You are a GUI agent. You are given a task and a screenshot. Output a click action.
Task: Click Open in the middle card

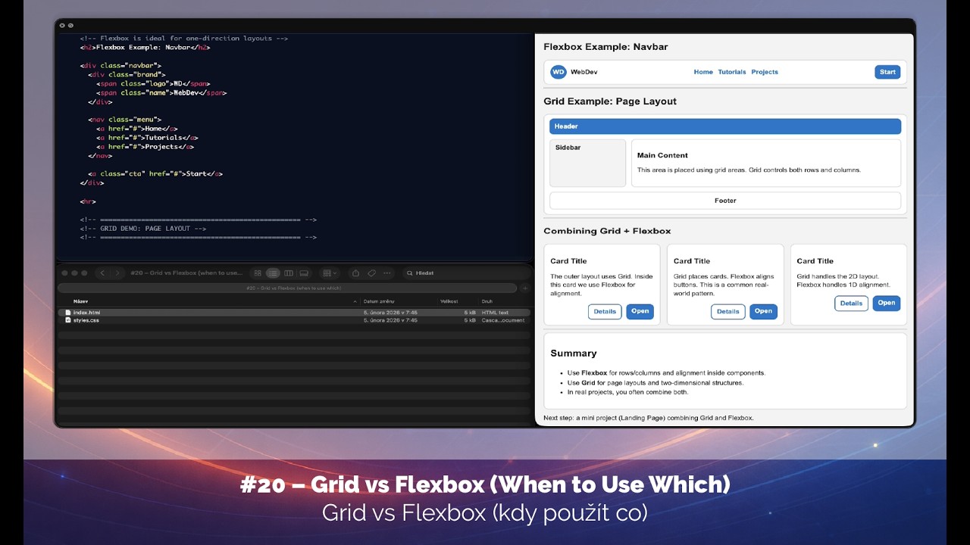coord(763,311)
